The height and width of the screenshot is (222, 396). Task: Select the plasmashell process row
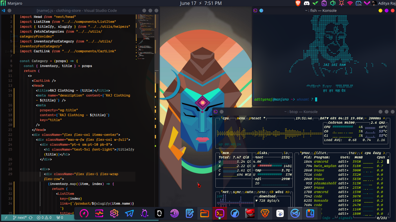coord(344,183)
